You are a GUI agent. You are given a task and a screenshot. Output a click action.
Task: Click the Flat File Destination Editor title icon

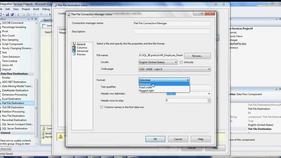[55, 5]
